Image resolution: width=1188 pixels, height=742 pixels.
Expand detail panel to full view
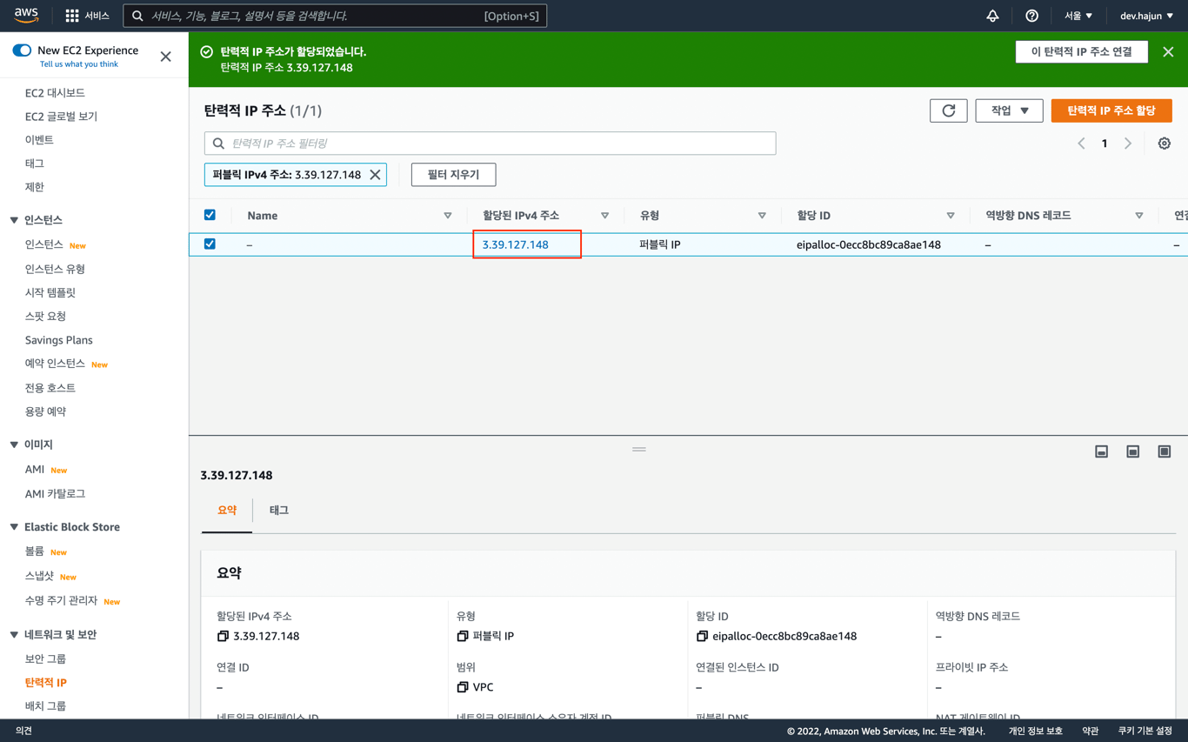pyautogui.click(x=1165, y=451)
